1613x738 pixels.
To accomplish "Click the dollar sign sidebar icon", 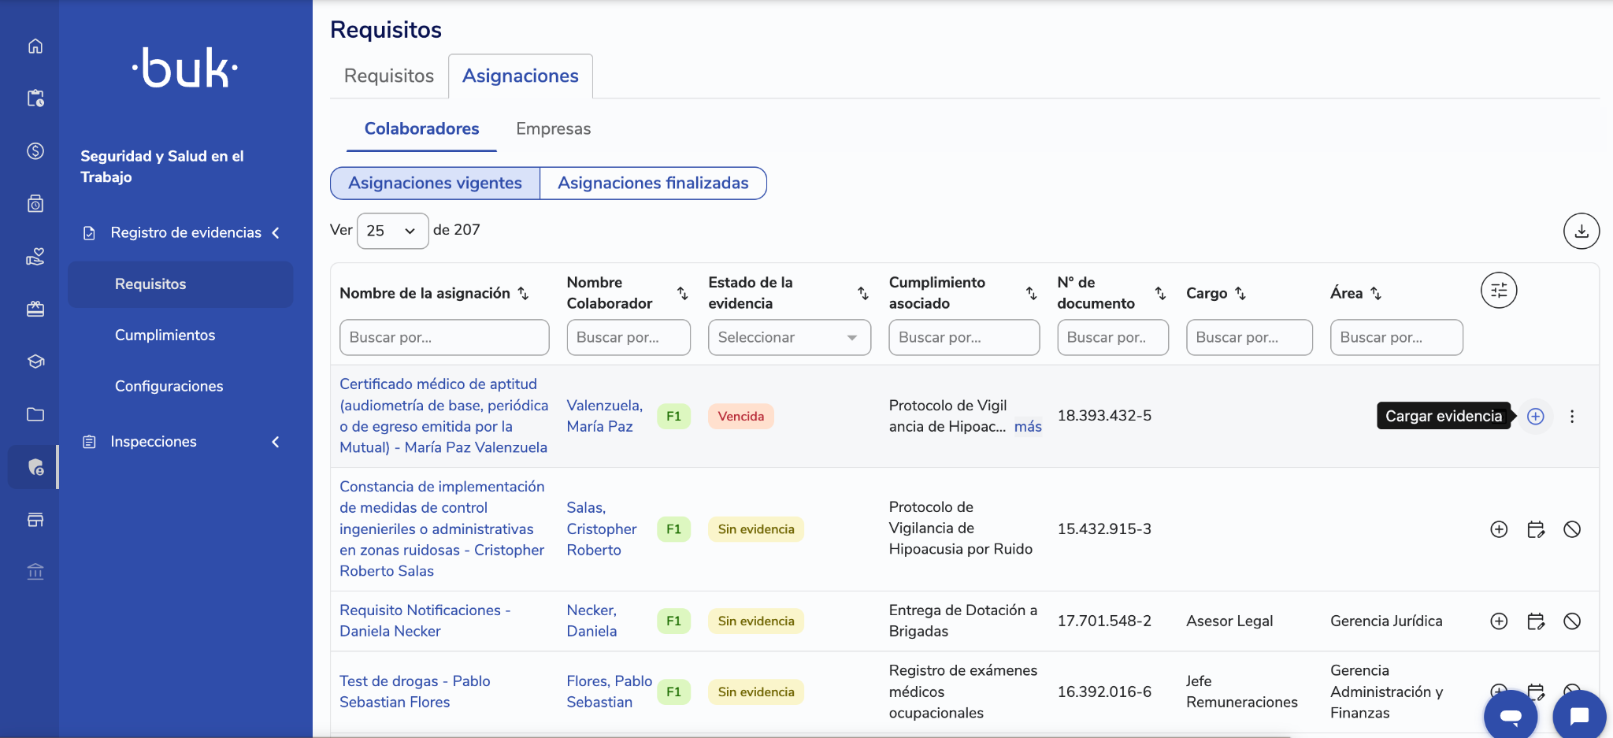I will point(35,151).
